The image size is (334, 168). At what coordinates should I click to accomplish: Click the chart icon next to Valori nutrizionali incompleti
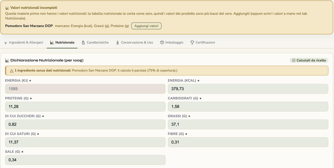point(7,8)
